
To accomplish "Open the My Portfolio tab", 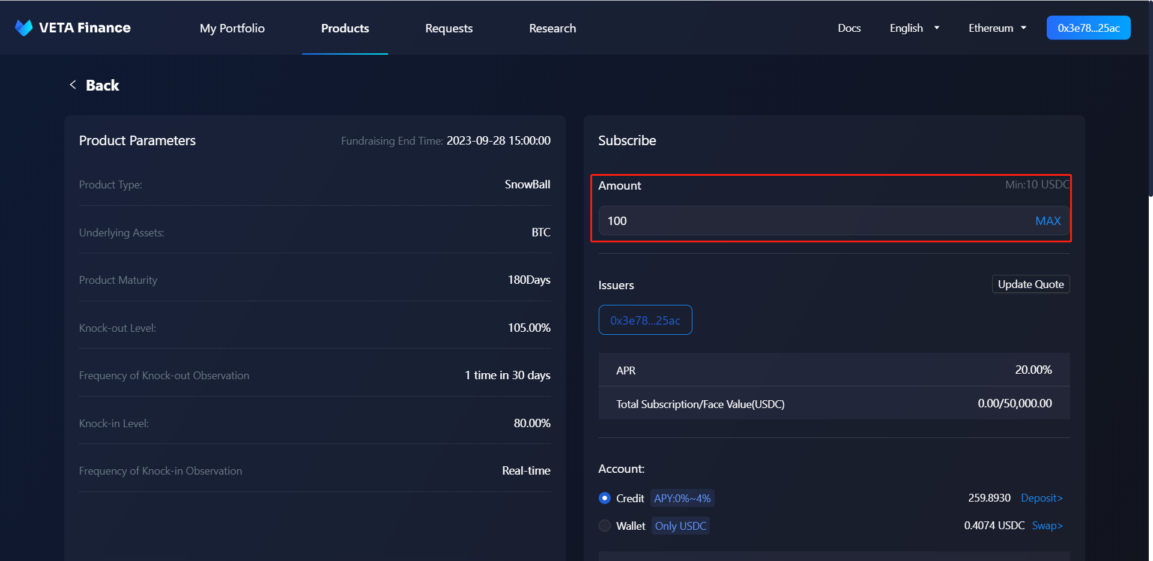I will [x=232, y=28].
